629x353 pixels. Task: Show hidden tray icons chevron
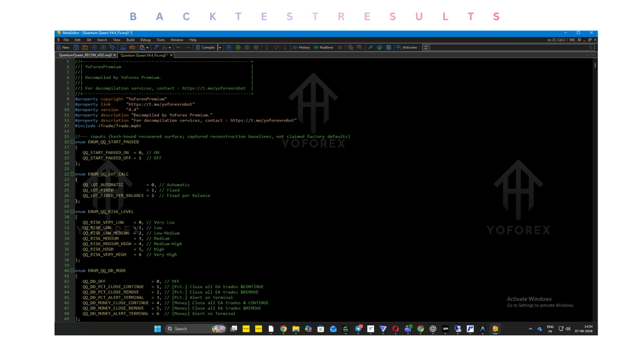click(x=530, y=329)
